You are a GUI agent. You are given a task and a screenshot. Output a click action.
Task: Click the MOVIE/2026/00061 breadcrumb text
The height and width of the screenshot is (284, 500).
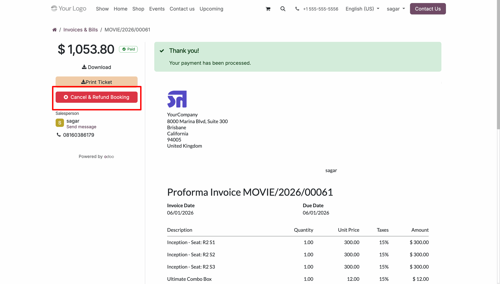[127, 30]
